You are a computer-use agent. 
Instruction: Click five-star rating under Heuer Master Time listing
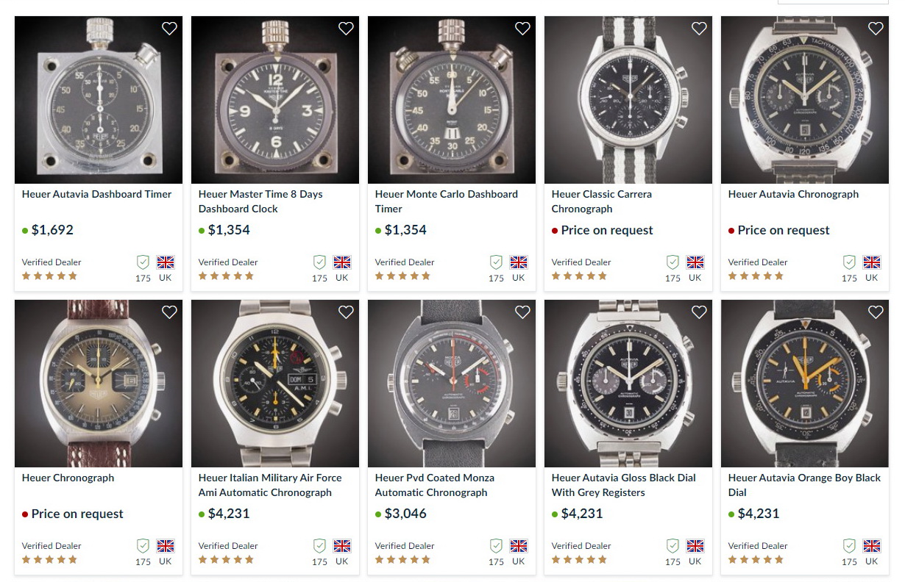point(226,276)
